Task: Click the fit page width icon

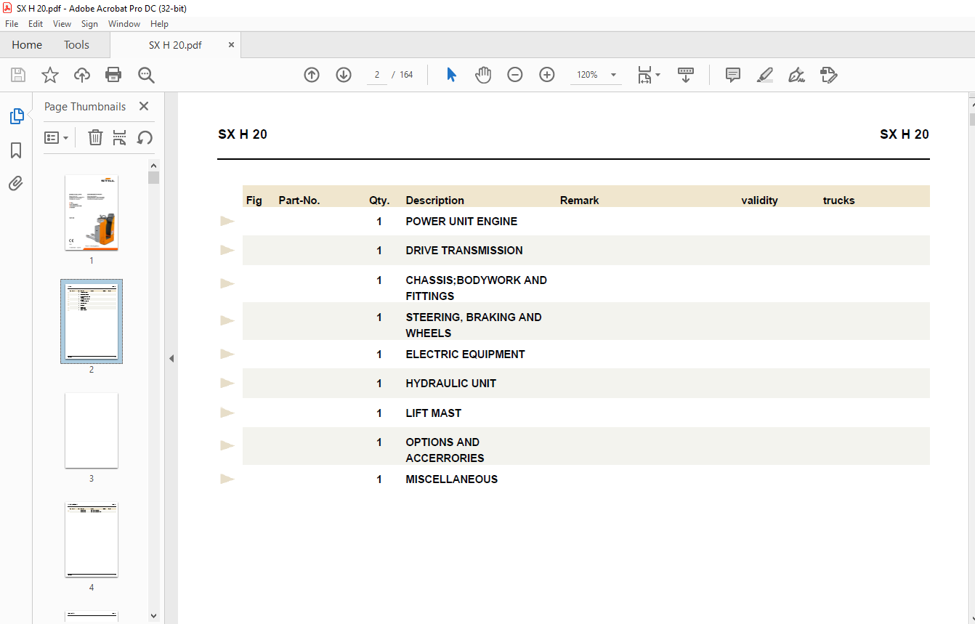Action: pyautogui.click(x=644, y=75)
